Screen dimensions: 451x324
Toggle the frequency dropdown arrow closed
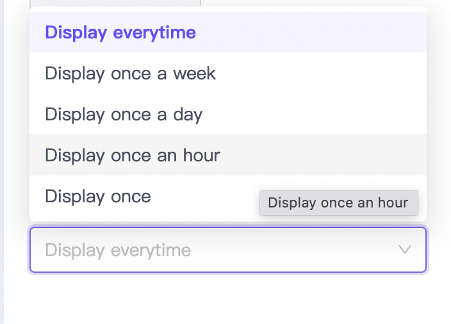point(404,250)
